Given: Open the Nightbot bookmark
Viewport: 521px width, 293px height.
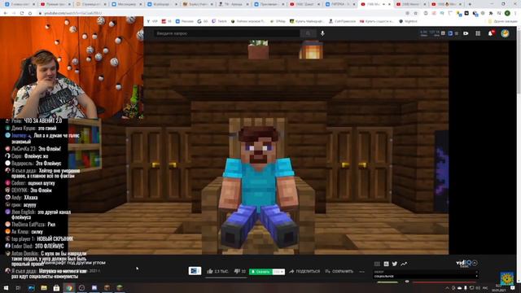Looking at the screenshot, I should click(408, 21).
